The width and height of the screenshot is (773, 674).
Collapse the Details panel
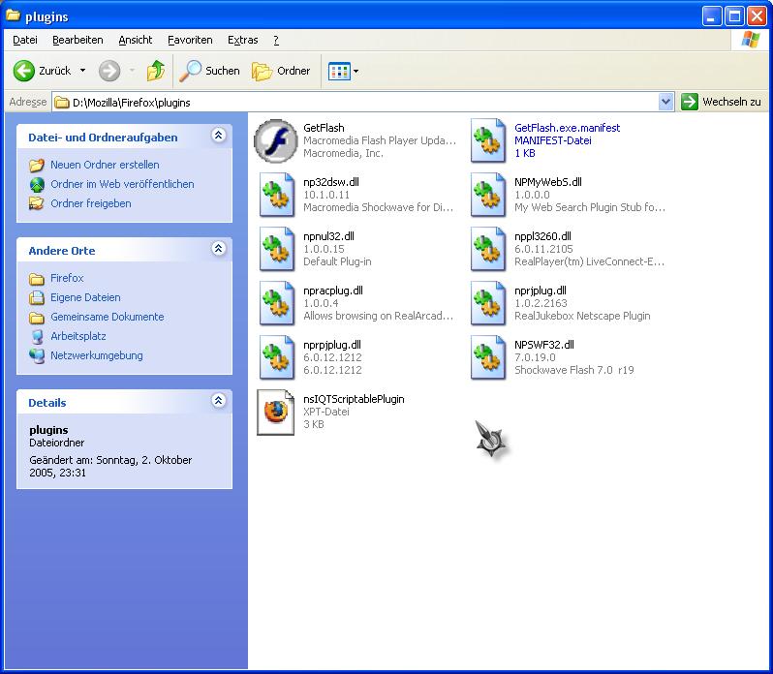(219, 402)
